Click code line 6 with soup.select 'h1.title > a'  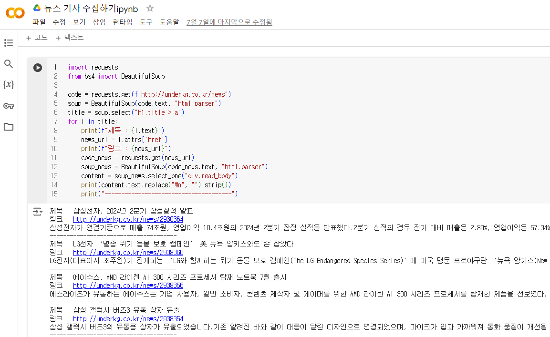click(x=126, y=112)
